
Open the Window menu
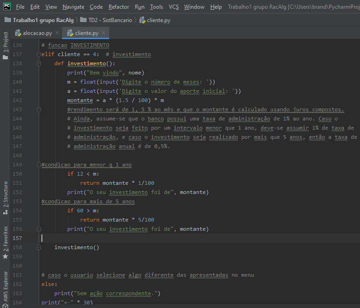[x=194, y=7]
